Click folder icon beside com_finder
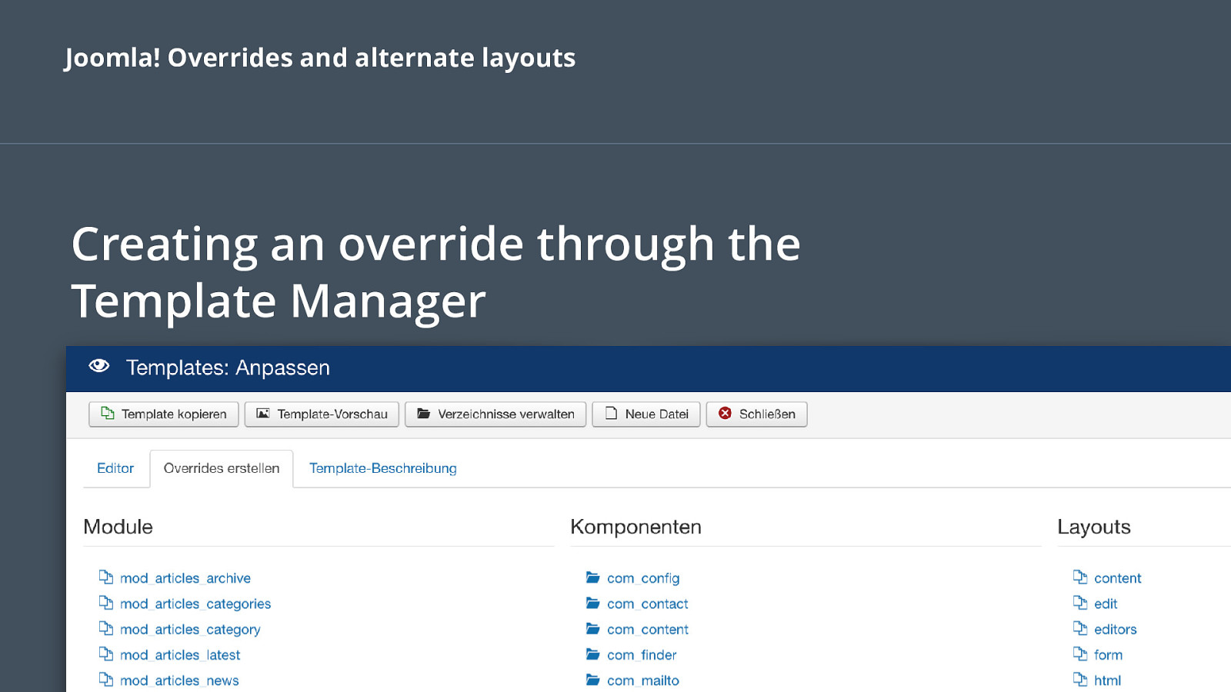This screenshot has height=692, width=1231. (x=592, y=654)
